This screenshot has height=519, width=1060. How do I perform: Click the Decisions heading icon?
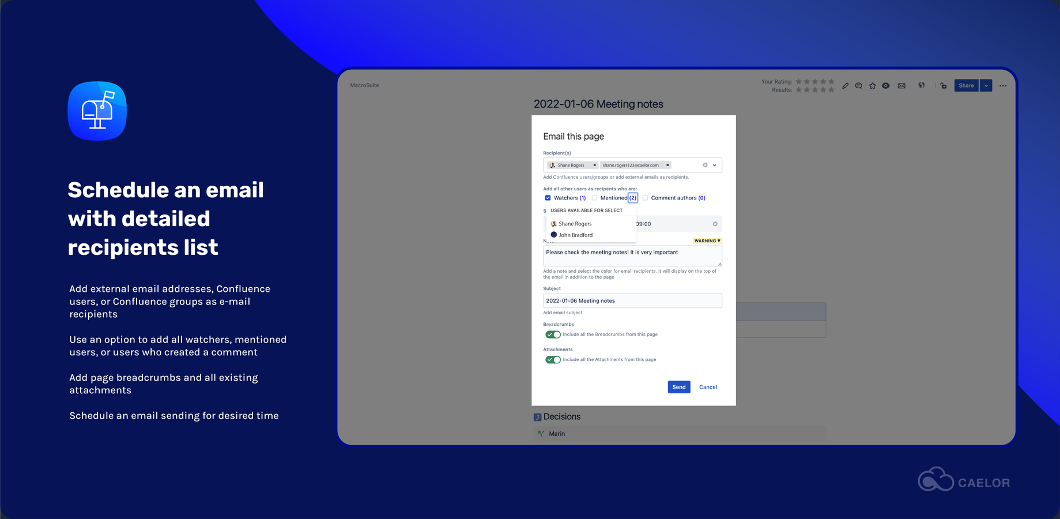537,417
